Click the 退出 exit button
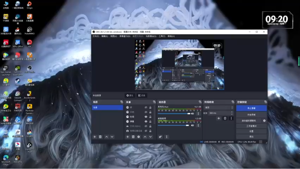Viewport: 300px width, 169px height. coord(251,137)
